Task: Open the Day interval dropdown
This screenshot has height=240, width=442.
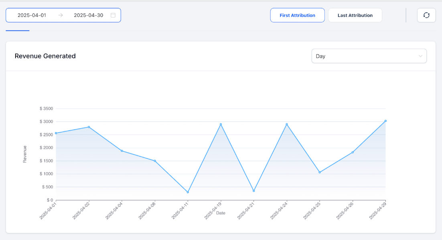Action: (x=369, y=56)
